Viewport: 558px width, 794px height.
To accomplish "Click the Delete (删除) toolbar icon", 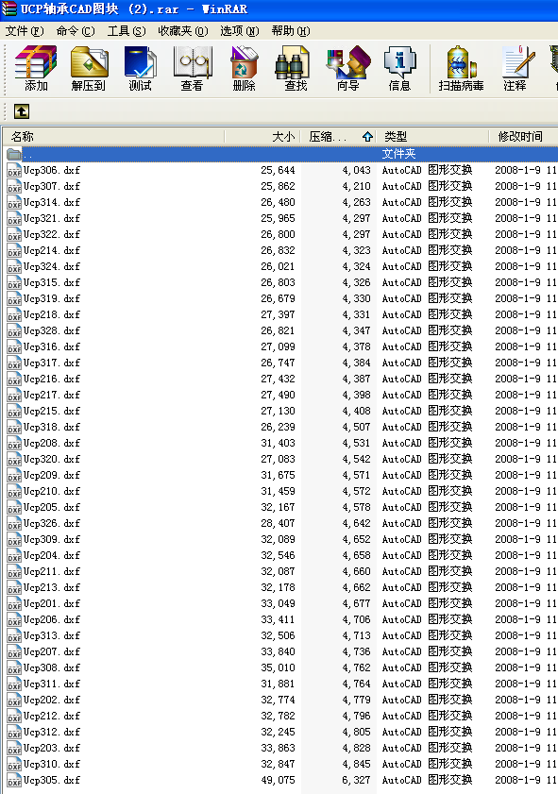I will tap(244, 68).
